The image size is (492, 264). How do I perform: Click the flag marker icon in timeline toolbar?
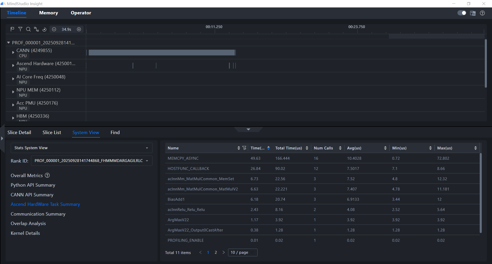12,29
